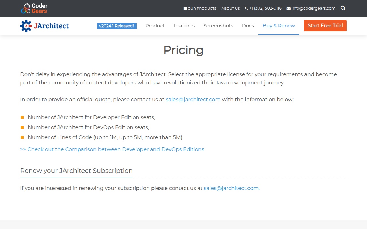The image size is (367, 229).
Task: Navigate to Screenshots
Action: click(x=218, y=26)
